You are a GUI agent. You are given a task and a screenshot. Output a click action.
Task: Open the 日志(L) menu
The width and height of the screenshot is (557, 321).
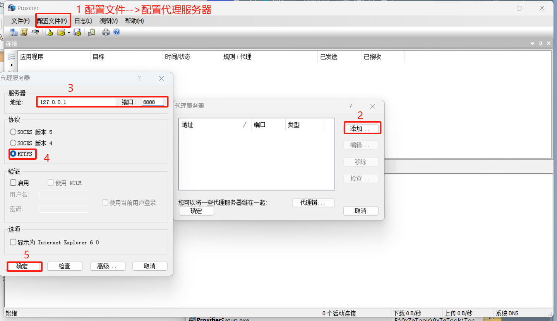pos(83,21)
